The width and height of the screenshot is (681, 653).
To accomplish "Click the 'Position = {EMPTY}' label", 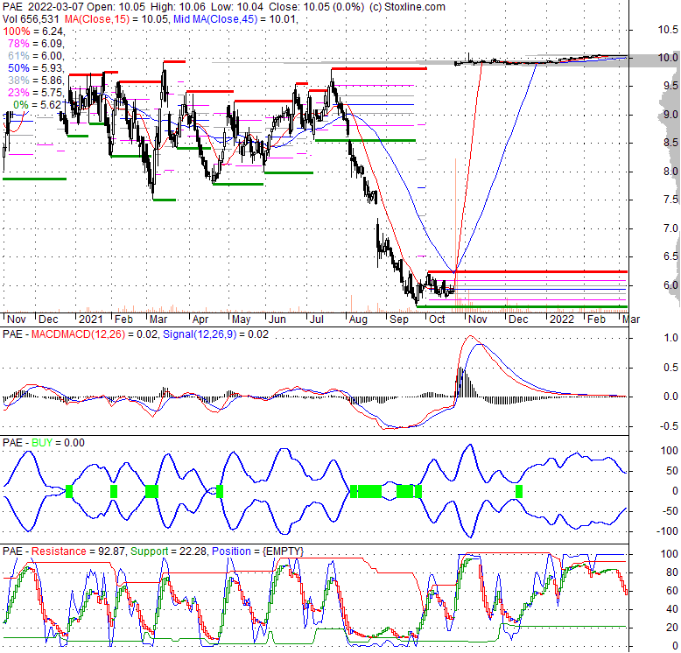I will pos(257,551).
